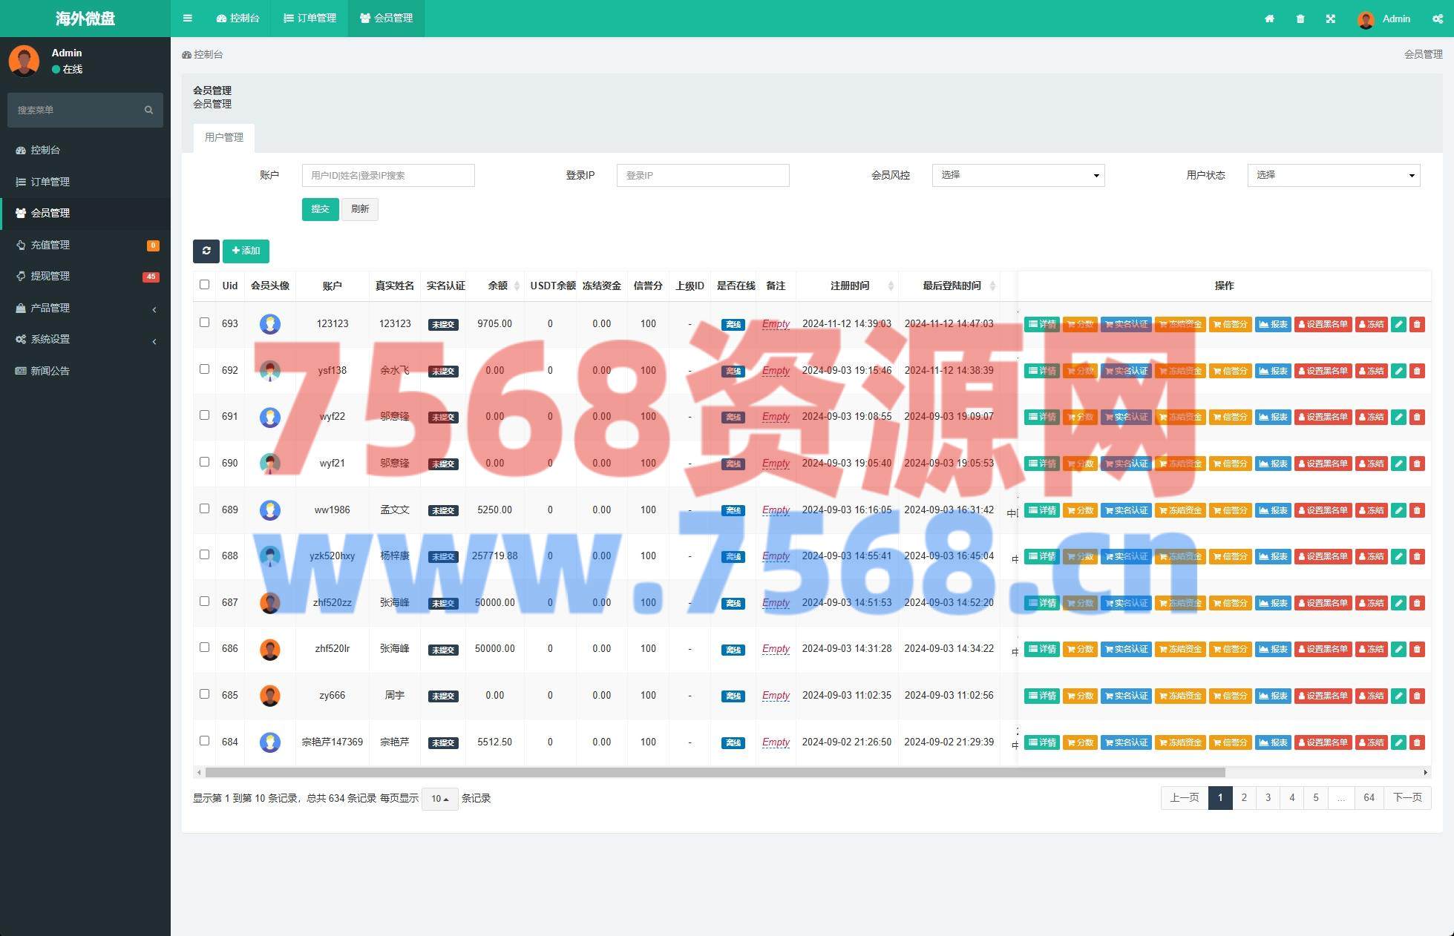The width and height of the screenshot is (1454, 936).
Task: Open settings gears icon at top right
Action: coord(1437,19)
